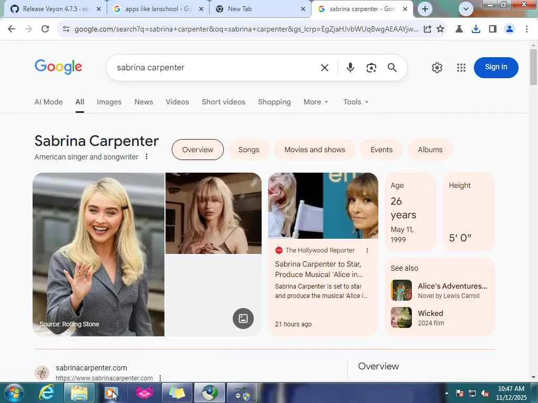Open Google Lens search by image icon
This screenshot has height=403, width=538.
tap(371, 68)
